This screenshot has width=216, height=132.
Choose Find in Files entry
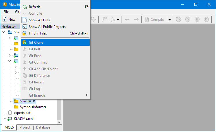point(55,33)
